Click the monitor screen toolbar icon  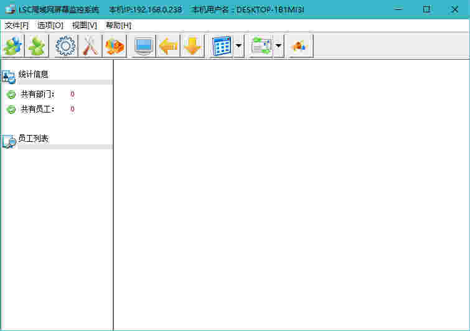pos(144,47)
